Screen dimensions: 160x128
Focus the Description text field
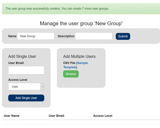[x=94, y=36]
